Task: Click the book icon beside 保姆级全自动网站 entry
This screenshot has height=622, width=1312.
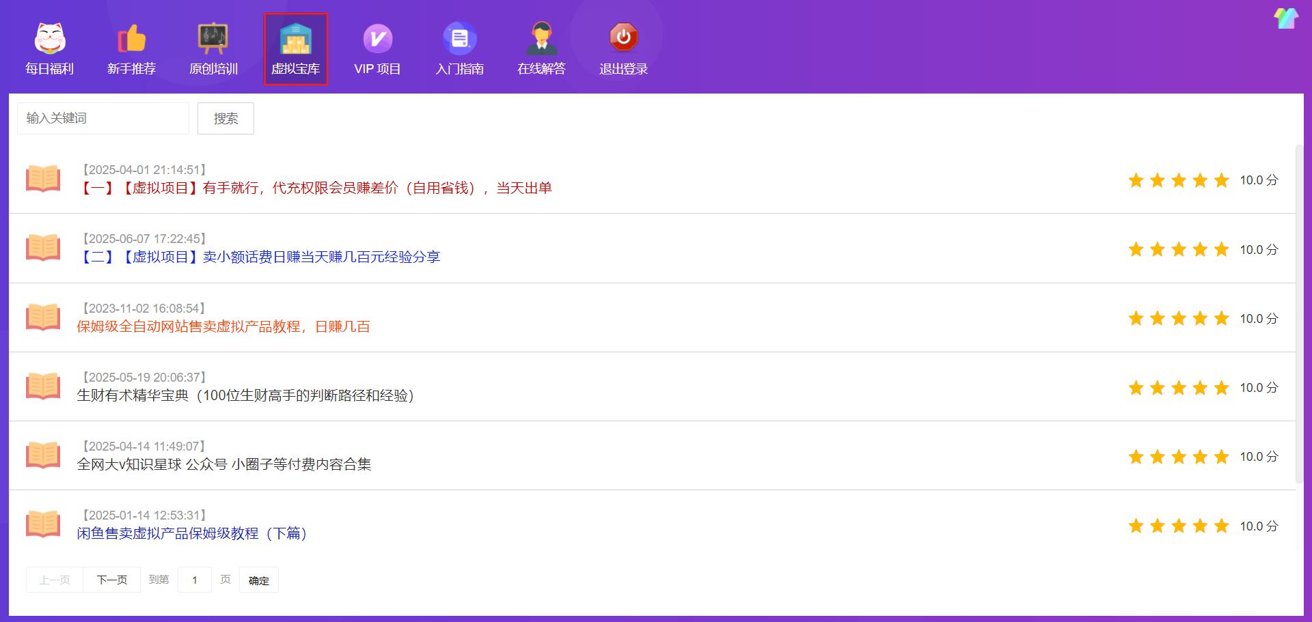Action: [43, 317]
